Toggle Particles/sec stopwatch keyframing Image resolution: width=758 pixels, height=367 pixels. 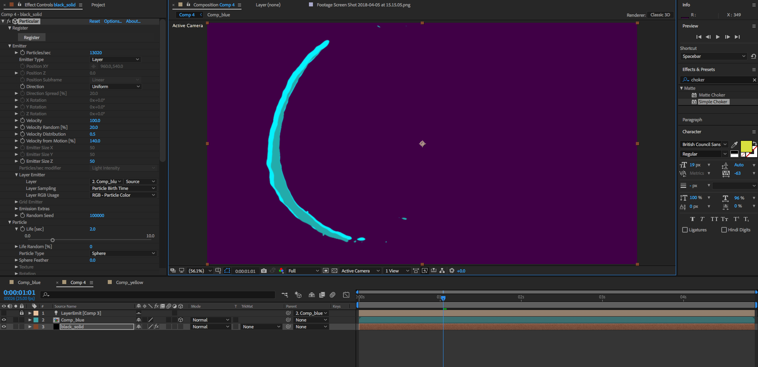22,53
